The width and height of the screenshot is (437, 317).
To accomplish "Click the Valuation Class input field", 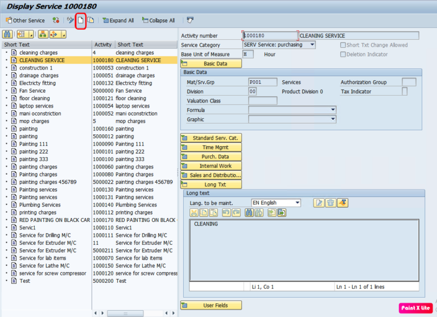I will click(x=262, y=101).
